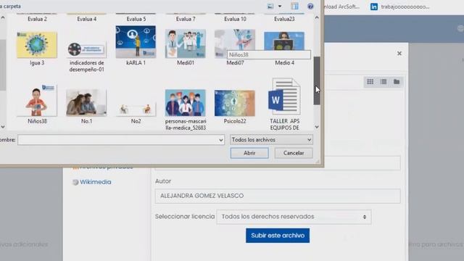464x261 pixels.
Task: Click the Evalua23 file name
Action: 284,19
